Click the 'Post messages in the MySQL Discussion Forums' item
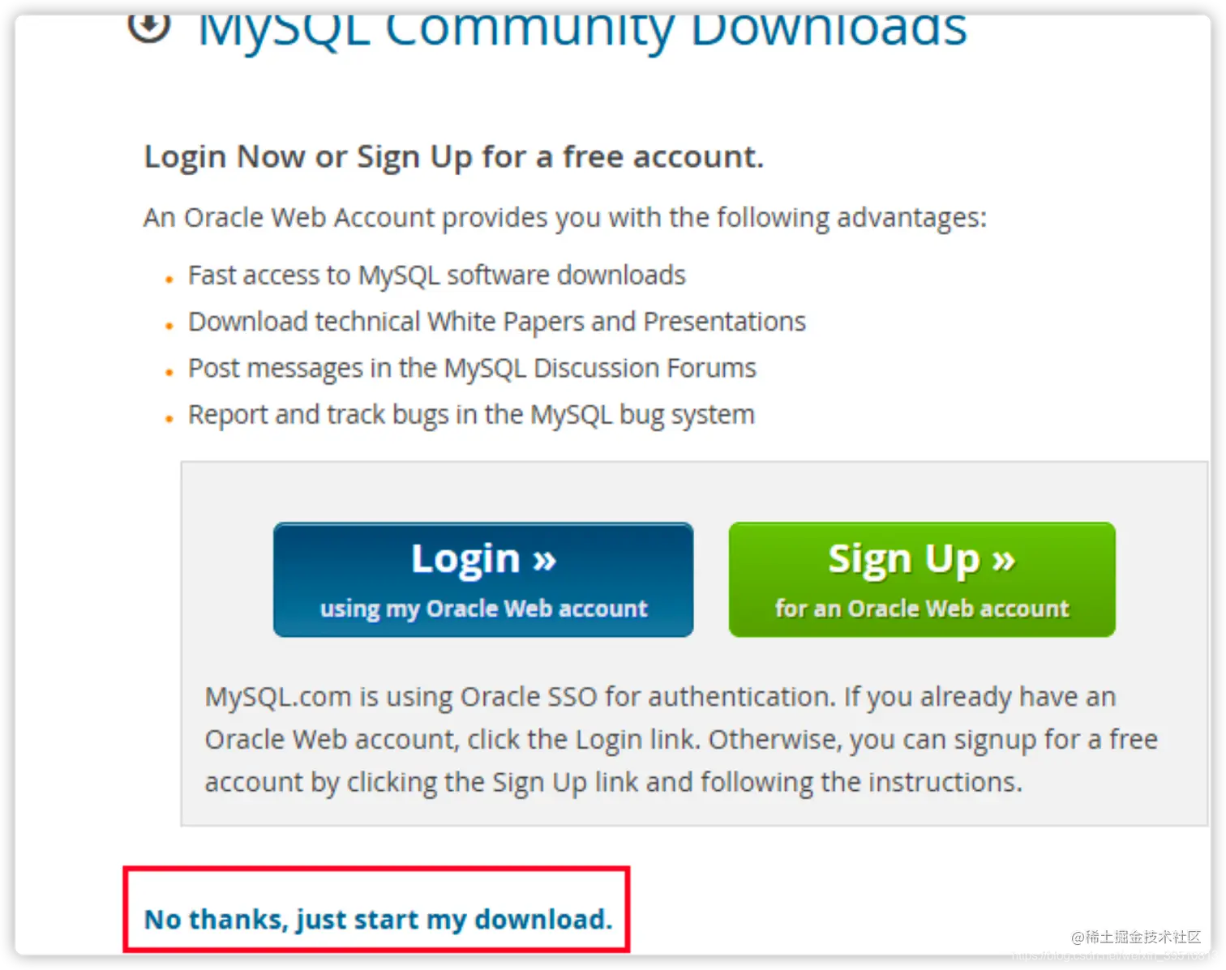 pyautogui.click(x=472, y=368)
